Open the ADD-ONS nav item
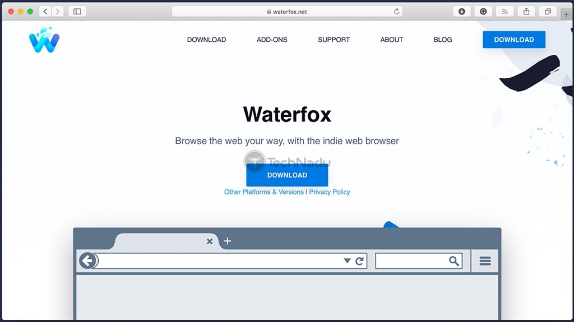Image resolution: width=574 pixels, height=322 pixels. pyautogui.click(x=272, y=40)
